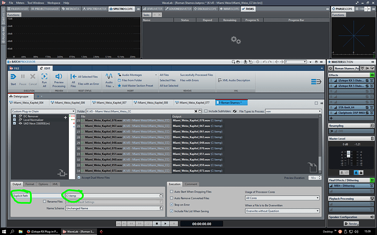377x235 pixels.
Task: Adjust Preview Duration stepper
Action: (320, 178)
